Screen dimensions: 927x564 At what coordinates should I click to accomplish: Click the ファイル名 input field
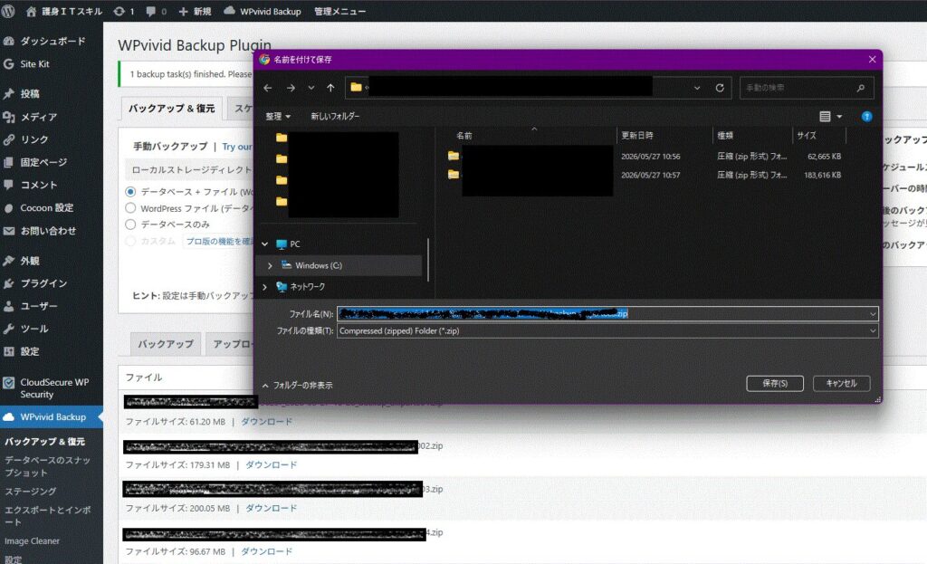(x=607, y=314)
